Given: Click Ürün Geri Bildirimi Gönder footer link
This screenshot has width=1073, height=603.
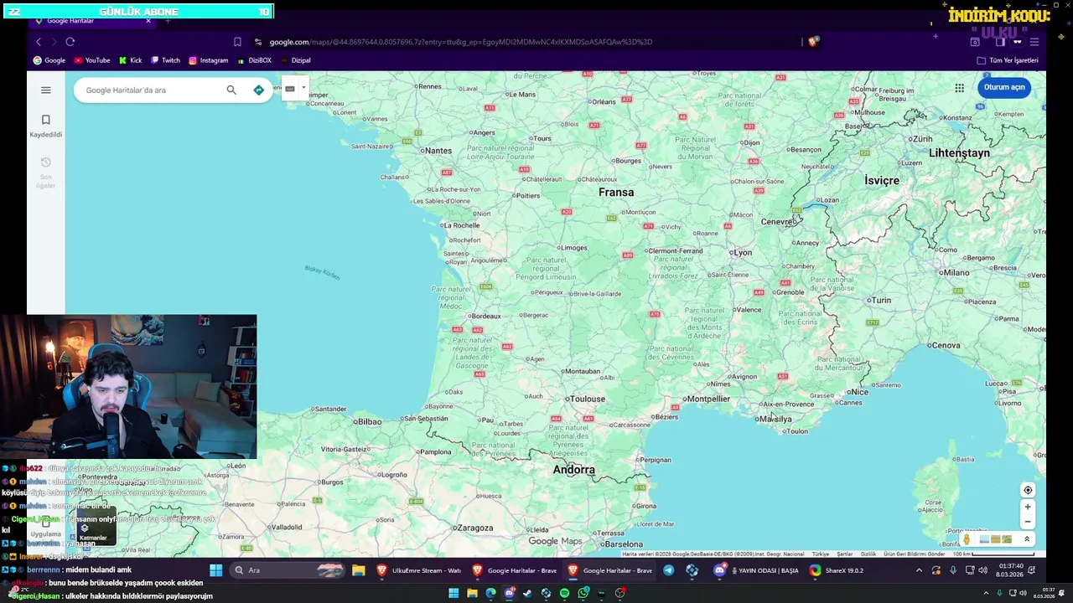Looking at the screenshot, I should tap(915, 554).
